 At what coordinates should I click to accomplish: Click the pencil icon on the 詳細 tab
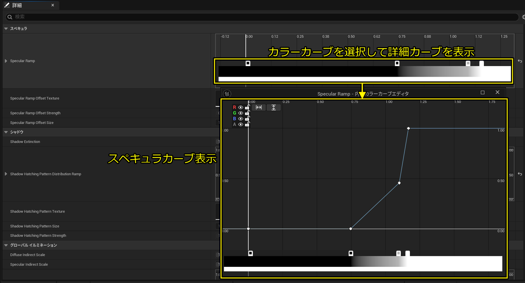click(x=7, y=5)
